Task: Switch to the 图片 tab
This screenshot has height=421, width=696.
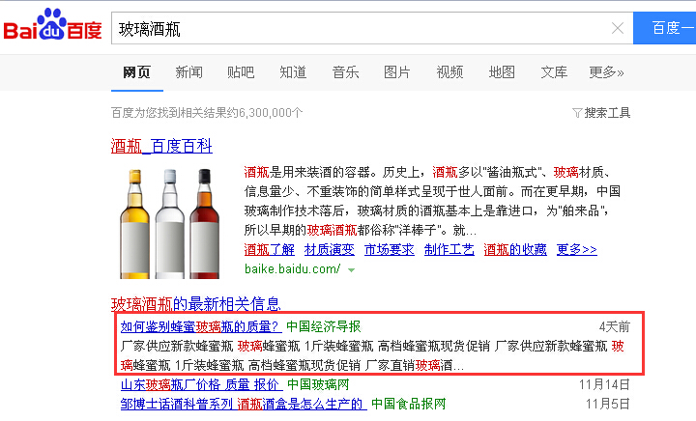Action: coord(397,72)
